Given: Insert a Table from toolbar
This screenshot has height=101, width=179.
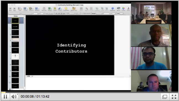Looking at the screenshot, I should point(55,9).
